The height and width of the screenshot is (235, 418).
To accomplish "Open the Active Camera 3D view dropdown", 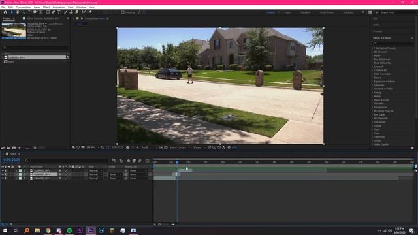I will [x=180, y=148].
